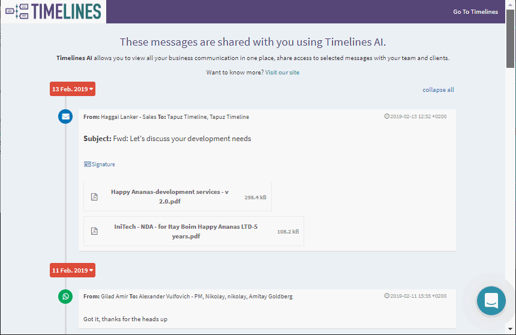Open the chat support widget
The height and width of the screenshot is (335, 516).
(x=491, y=300)
